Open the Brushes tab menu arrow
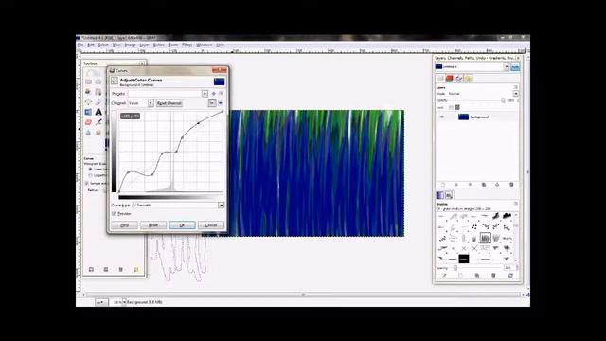 point(515,204)
